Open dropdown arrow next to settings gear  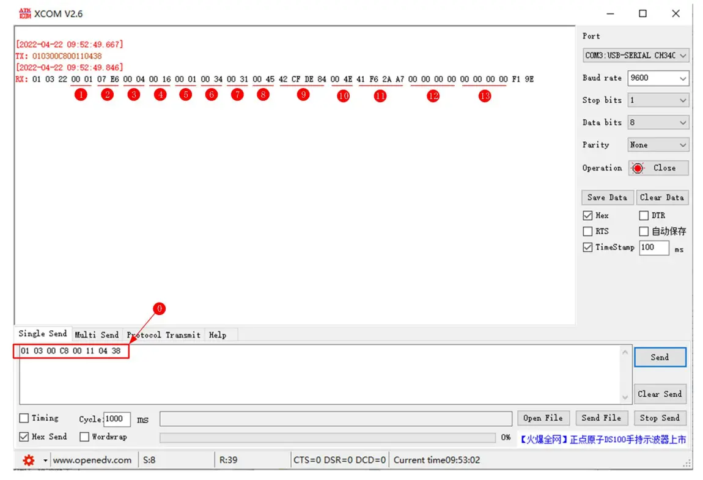click(45, 460)
